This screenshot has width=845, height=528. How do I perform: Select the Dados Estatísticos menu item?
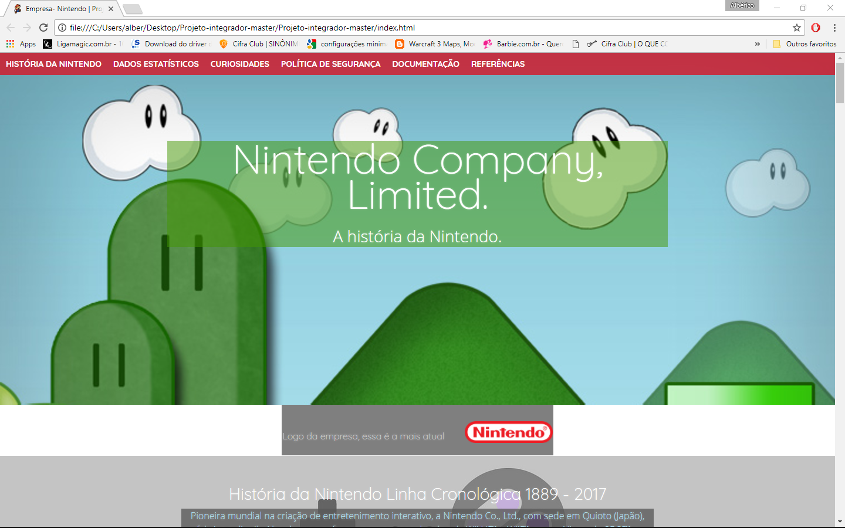(x=156, y=64)
